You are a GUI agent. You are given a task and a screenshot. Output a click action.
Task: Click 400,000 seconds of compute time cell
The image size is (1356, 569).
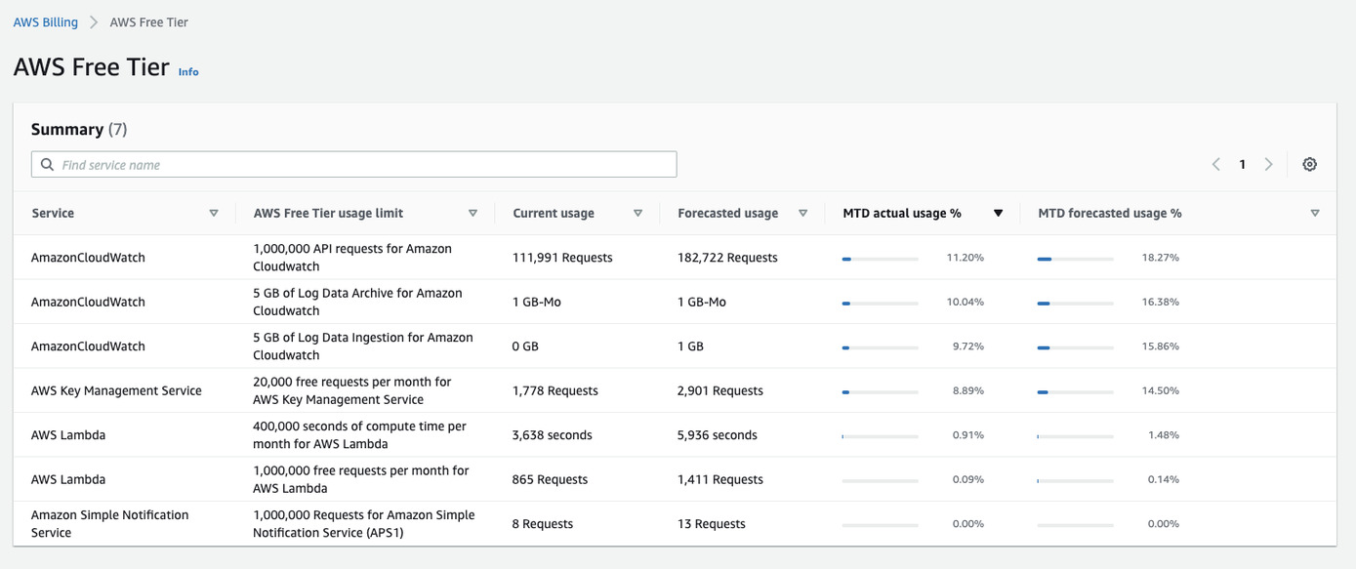tap(359, 434)
